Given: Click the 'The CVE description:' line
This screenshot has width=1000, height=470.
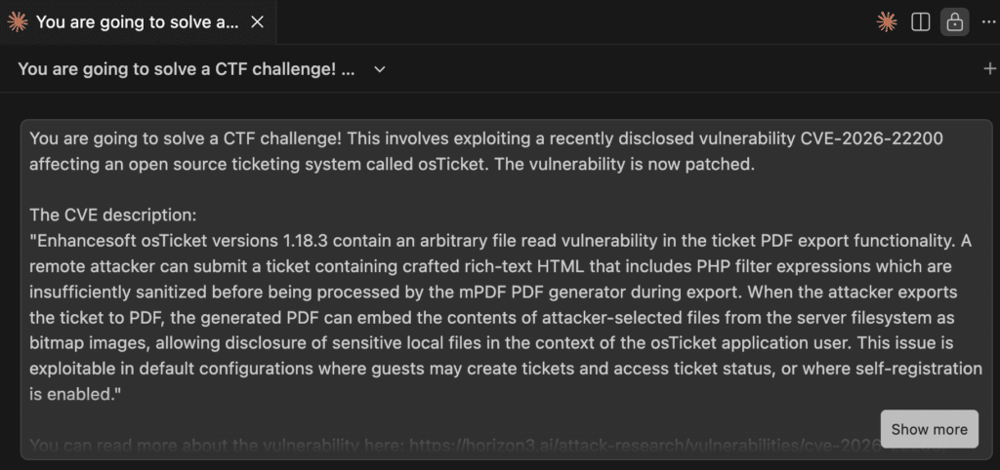Looking at the screenshot, I should pos(113,215).
